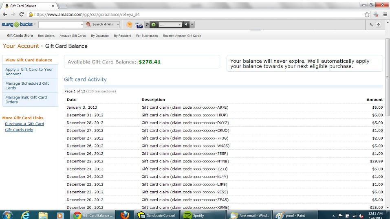The image size is (390, 219).
Task: Open the media player taskbar icon
Action: (59, 215)
